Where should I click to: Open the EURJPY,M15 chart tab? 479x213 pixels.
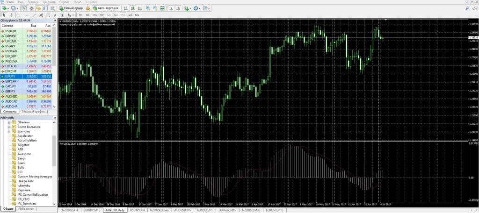tap(93, 210)
